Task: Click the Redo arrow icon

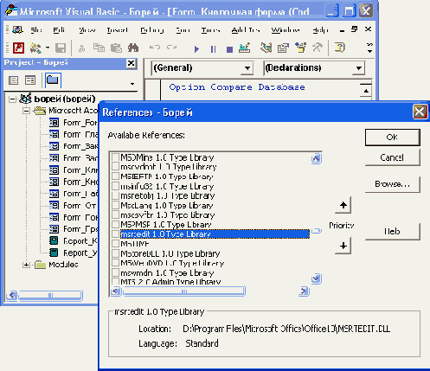Action: (x=172, y=48)
